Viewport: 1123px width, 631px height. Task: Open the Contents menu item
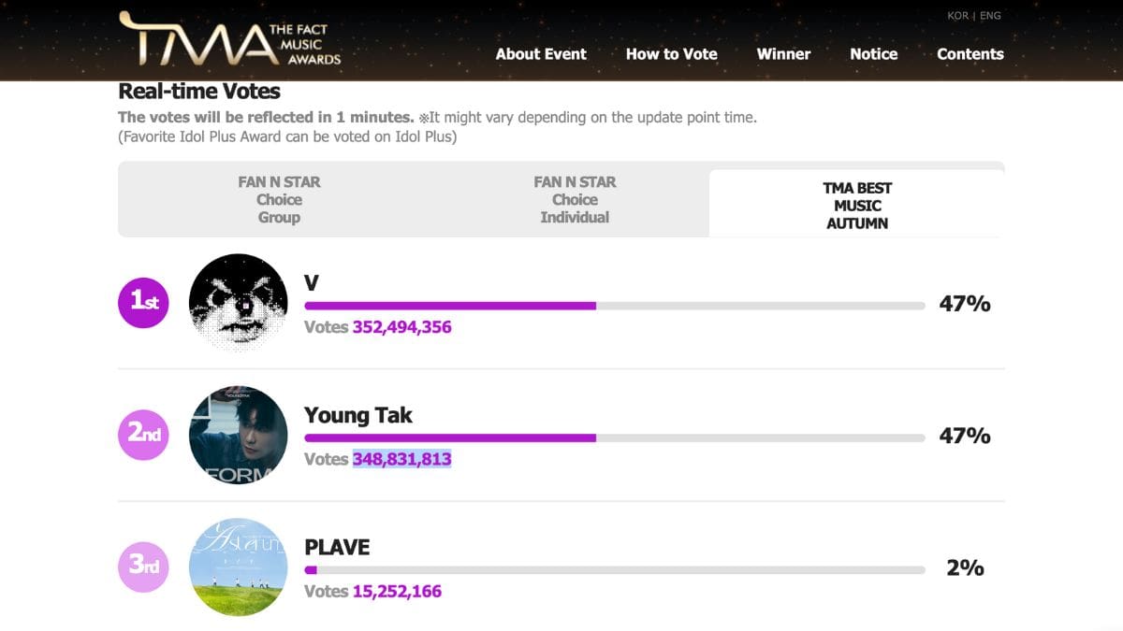point(970,54)
